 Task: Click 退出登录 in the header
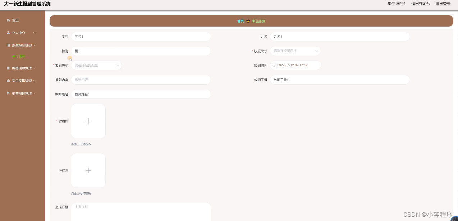443,4
